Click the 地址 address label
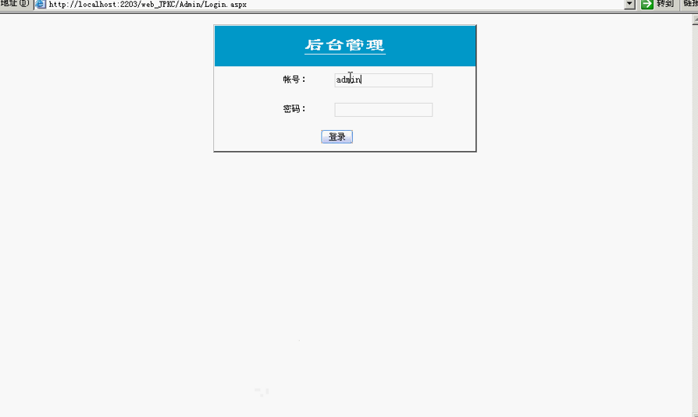This screenshot has height=417, width=698. tap(15, 4)
